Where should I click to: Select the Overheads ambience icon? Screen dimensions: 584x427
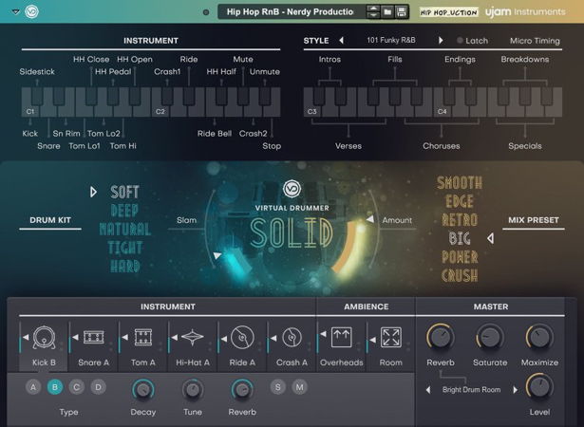341,338
